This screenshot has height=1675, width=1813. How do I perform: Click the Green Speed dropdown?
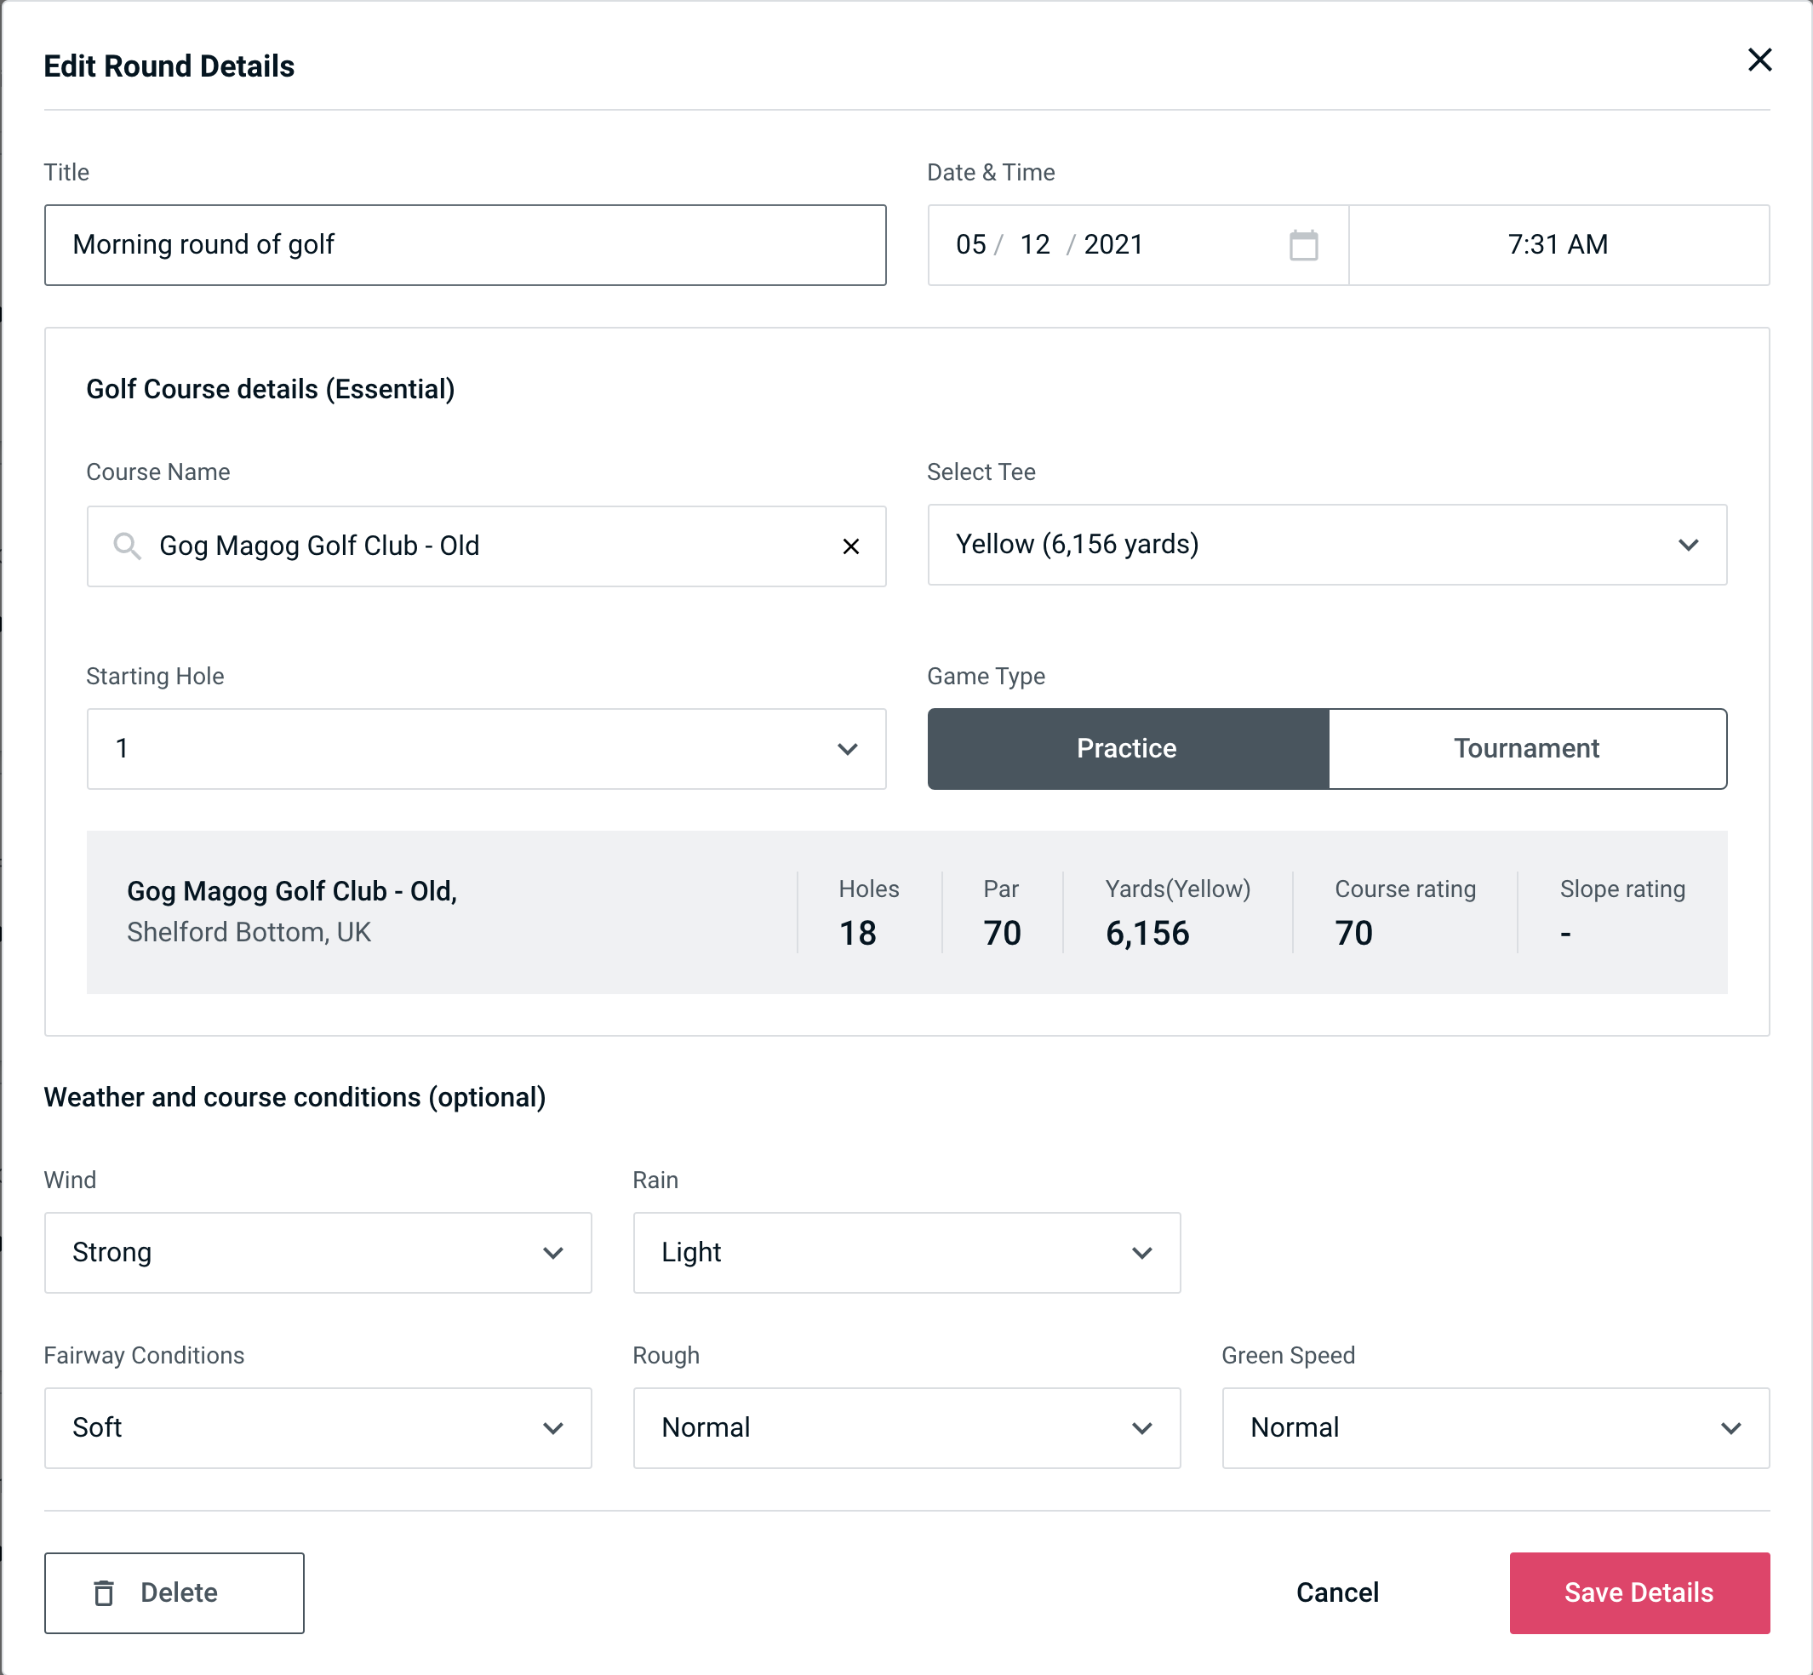[1492, 1427]
